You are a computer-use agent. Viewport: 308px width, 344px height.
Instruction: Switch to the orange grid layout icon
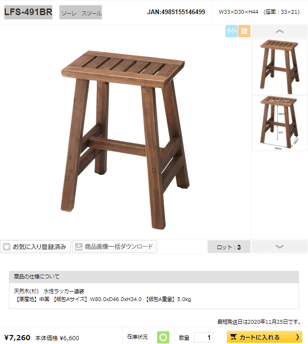point(244,31)
